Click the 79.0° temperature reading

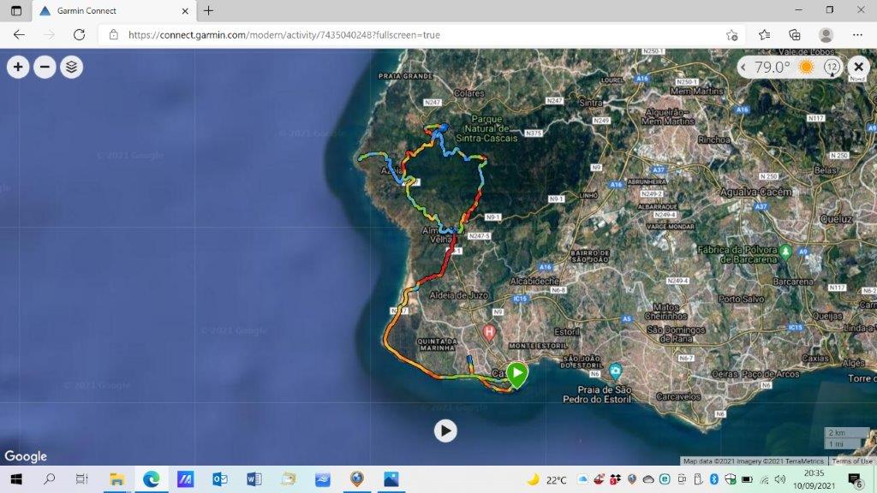click(772, 68)
